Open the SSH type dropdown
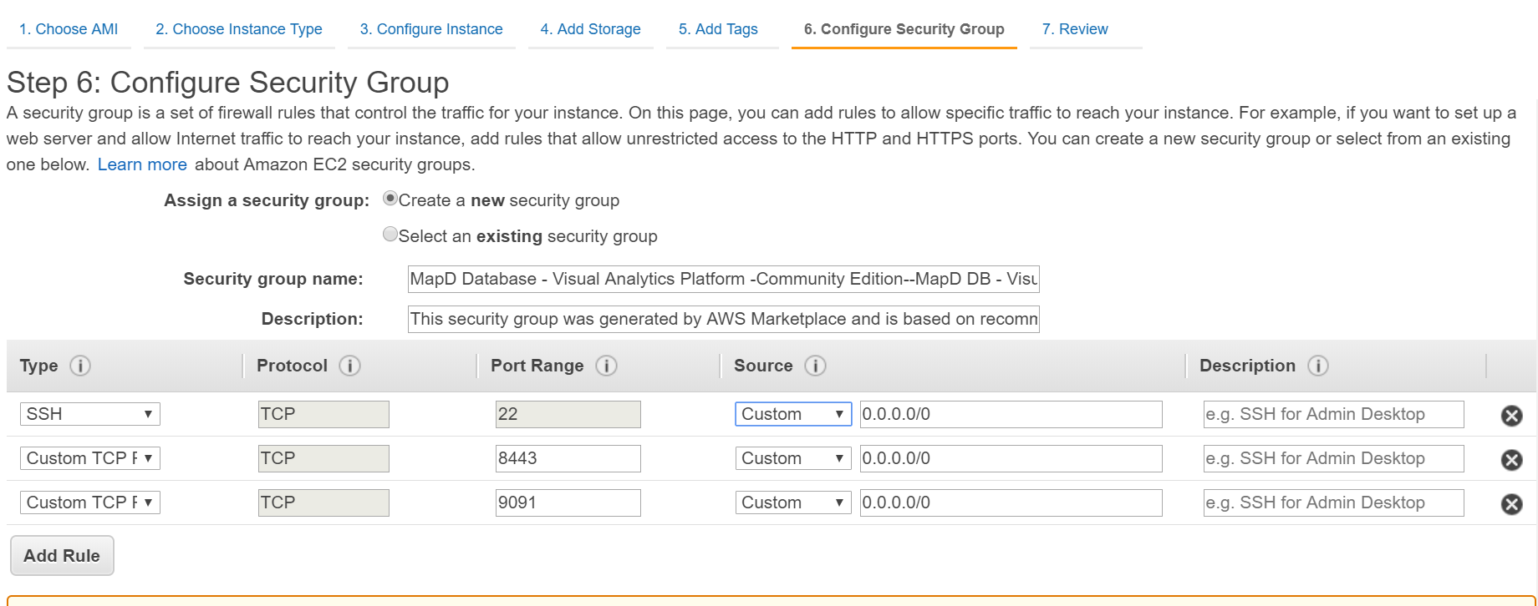Viewport: 1538px width, 606px height. coord(90,414)
